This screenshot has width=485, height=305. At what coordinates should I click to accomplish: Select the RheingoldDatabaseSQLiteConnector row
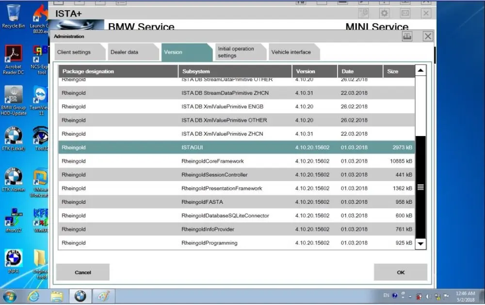coord(237,215)
